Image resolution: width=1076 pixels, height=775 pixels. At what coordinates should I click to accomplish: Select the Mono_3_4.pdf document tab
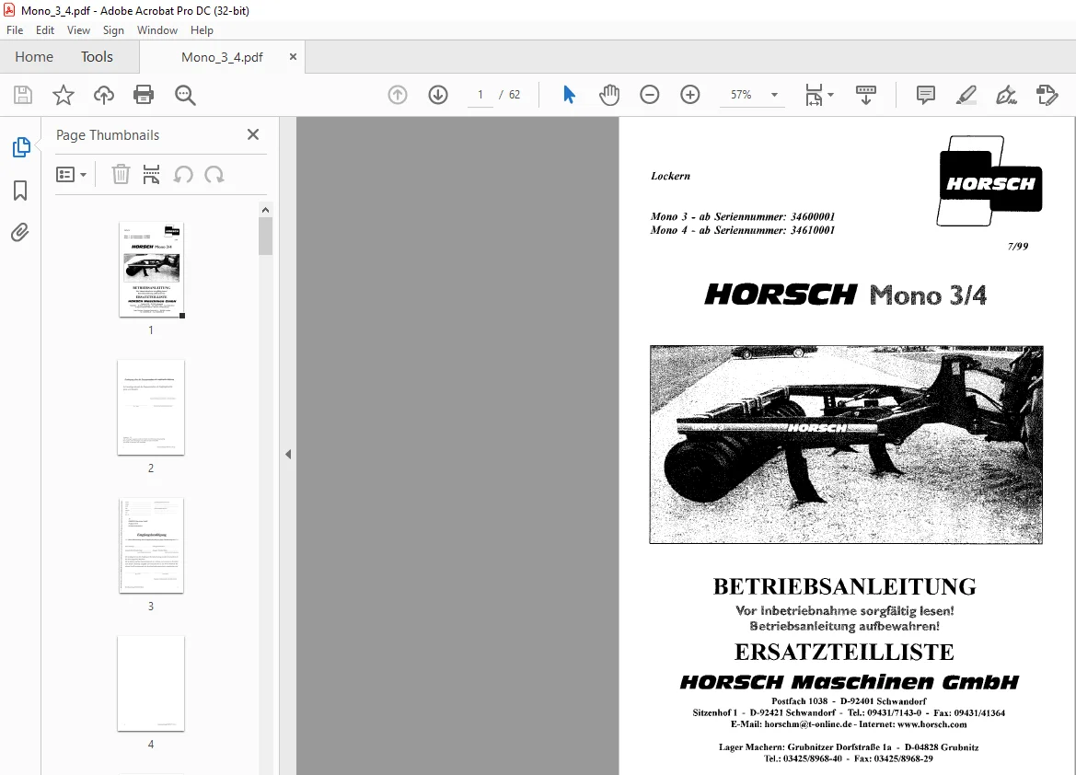[222, 57]
